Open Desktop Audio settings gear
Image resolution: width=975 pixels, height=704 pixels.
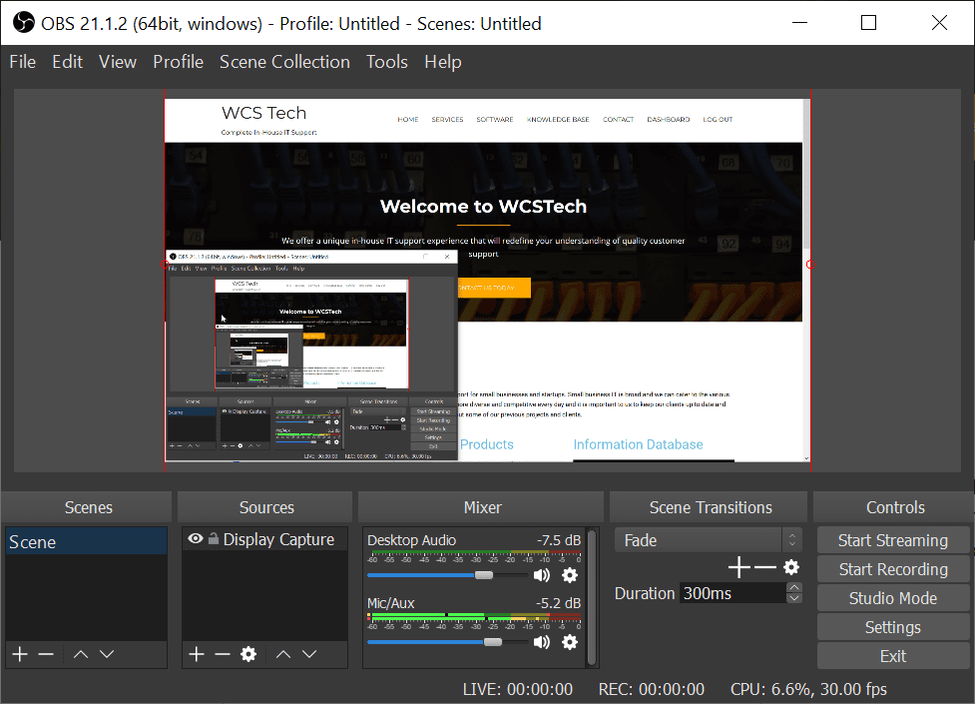pos(570,575)
